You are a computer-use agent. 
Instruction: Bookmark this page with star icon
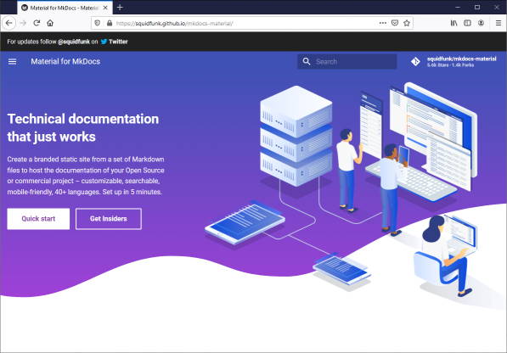(407, 23)
